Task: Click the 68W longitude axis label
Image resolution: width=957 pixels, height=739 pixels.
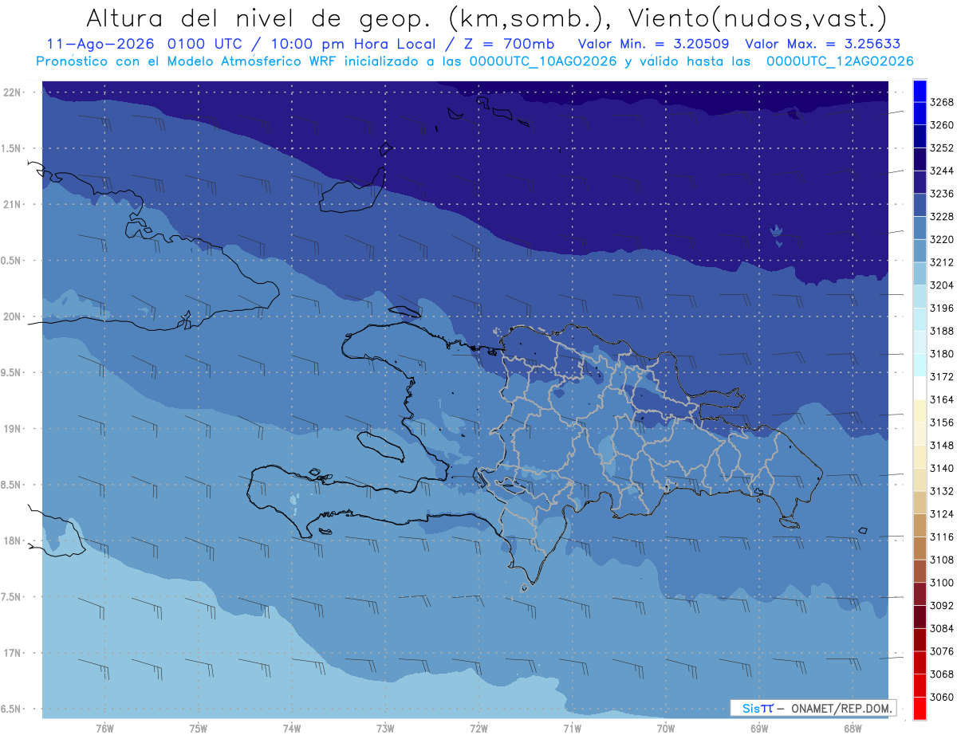Action: point(853,729)
